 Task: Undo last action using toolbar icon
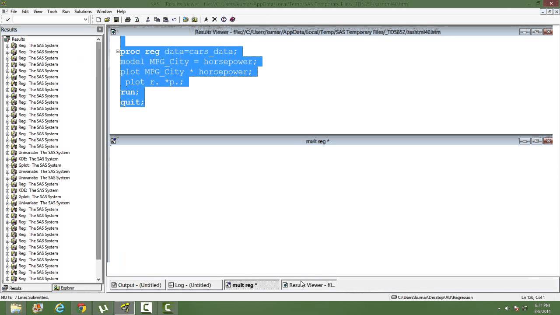tap(174, 20)
